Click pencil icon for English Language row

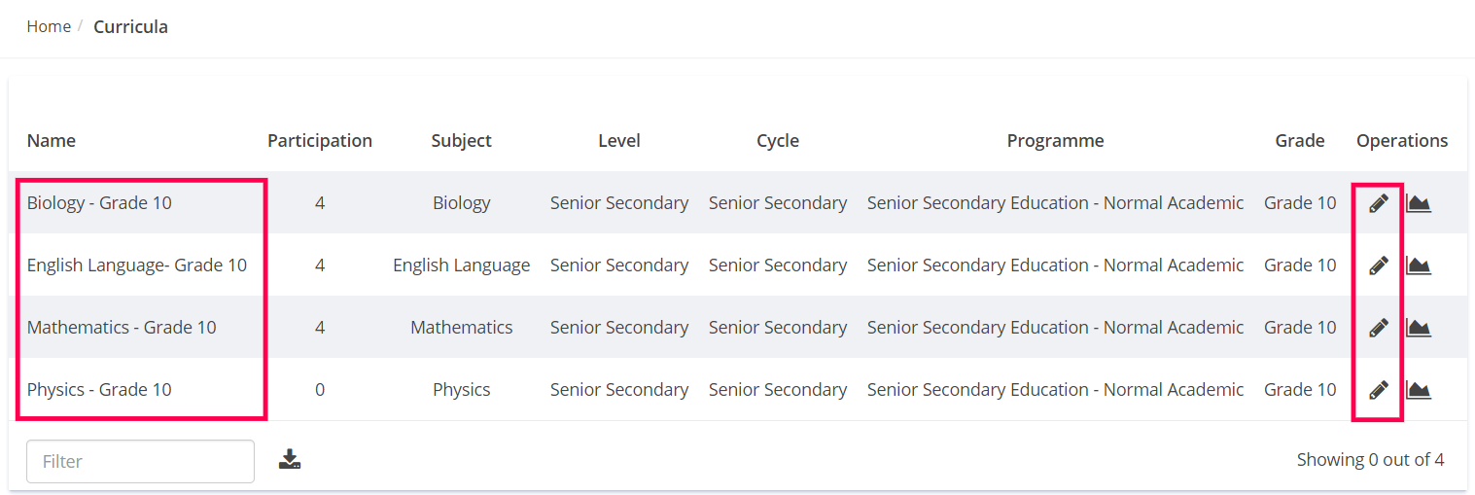[1378, 265]
